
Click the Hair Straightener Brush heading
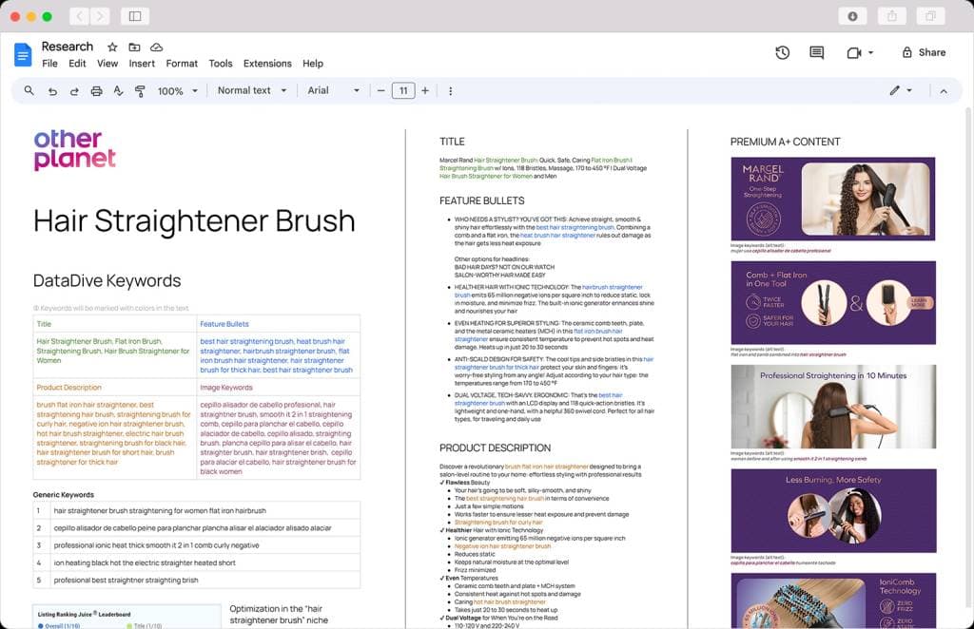pos(194,220)
